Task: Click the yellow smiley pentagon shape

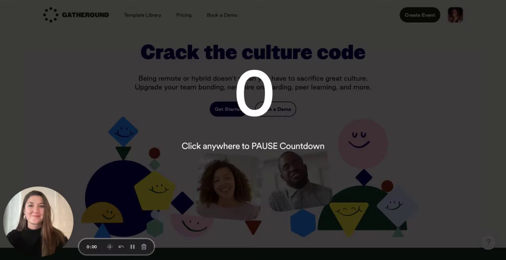Action: pos(155,190)
